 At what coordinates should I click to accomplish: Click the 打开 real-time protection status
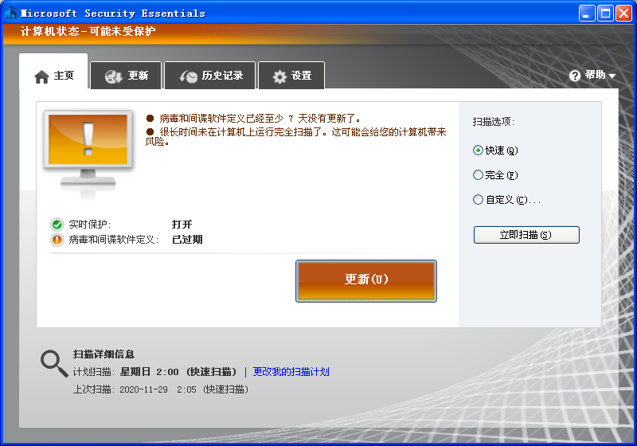click(182, 225)
